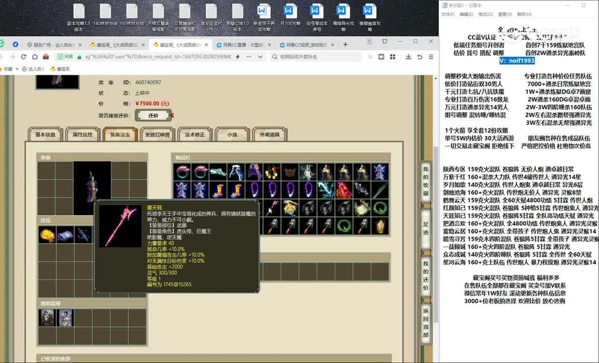Viewport: 599px width, 363px height.
Task: Click the 我的还价 sidebar button
Action: (426, 275)
